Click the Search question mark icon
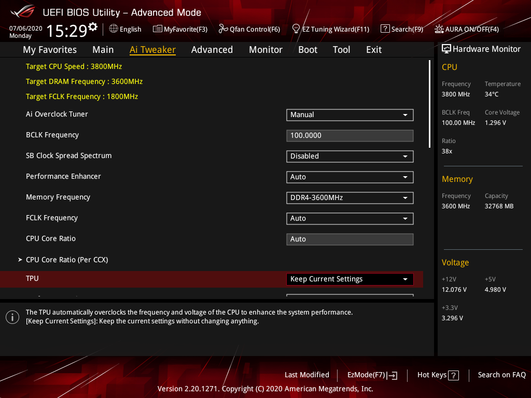 coord(385,29)
